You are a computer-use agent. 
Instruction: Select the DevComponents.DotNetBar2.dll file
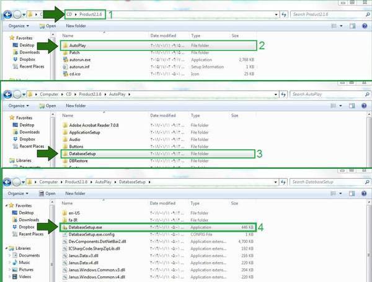point(98,242)
